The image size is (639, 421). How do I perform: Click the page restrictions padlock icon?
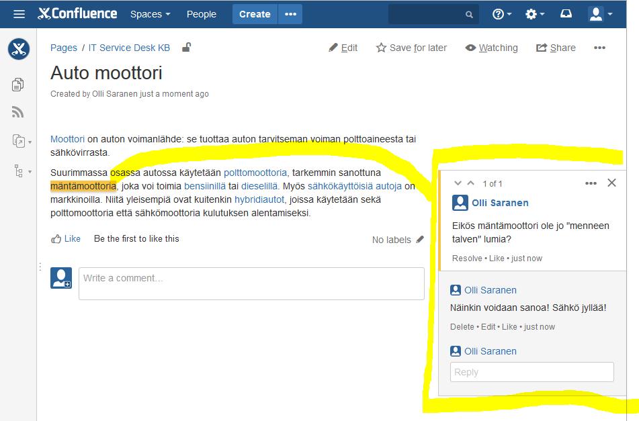(187, 47)
